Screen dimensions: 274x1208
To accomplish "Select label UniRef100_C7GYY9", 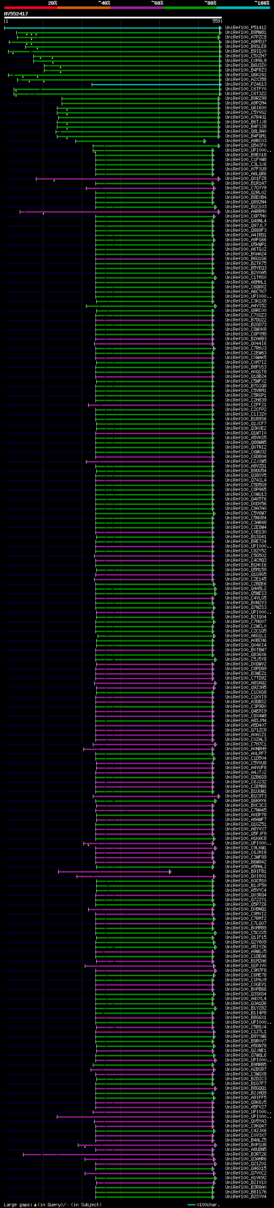I will coord(246,189).
